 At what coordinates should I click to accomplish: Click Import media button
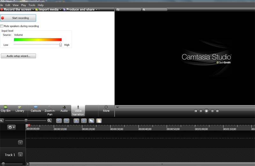tap(47, 10)
